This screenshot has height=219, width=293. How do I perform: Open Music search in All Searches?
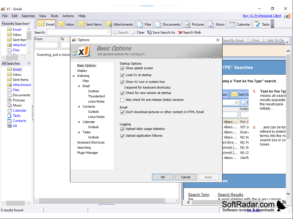(15, 105)
